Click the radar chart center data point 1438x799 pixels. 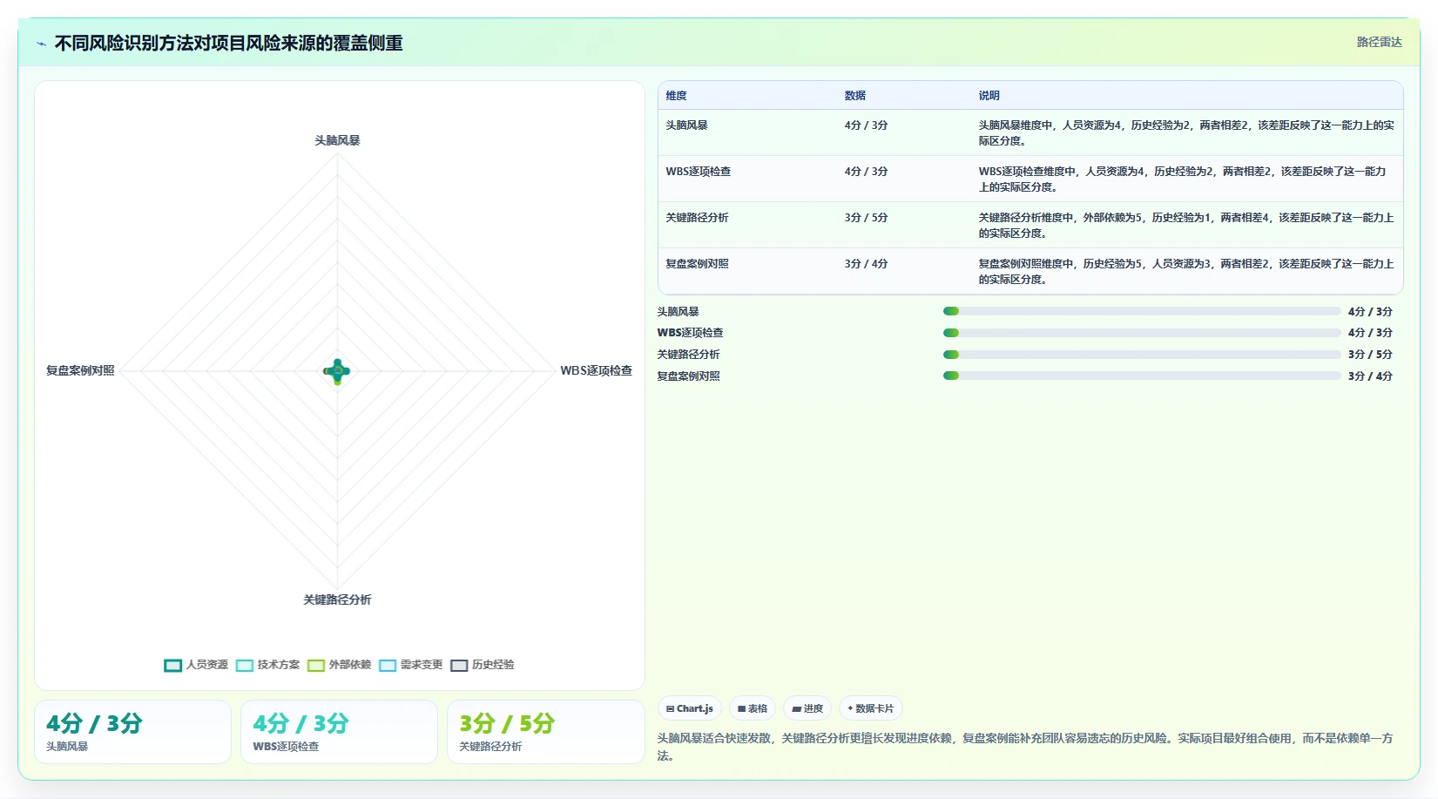click(337, 371)
